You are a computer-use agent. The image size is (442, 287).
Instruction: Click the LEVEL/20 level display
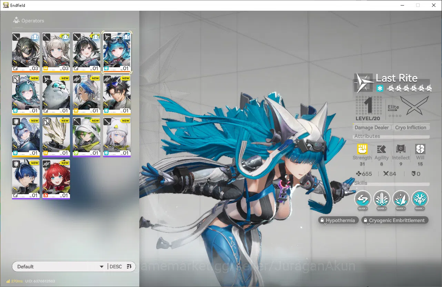(x=368, y=118)
